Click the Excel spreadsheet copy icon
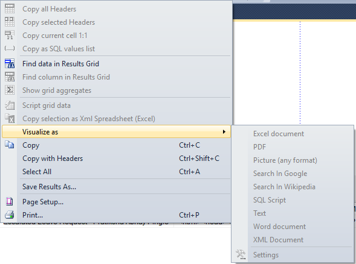The image size is (356, 264). (x=10, y=118)
